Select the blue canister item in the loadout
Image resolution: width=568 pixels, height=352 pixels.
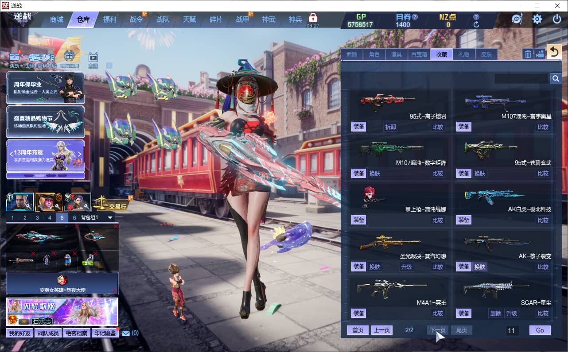pyautogui.click(x=67, y=260)
